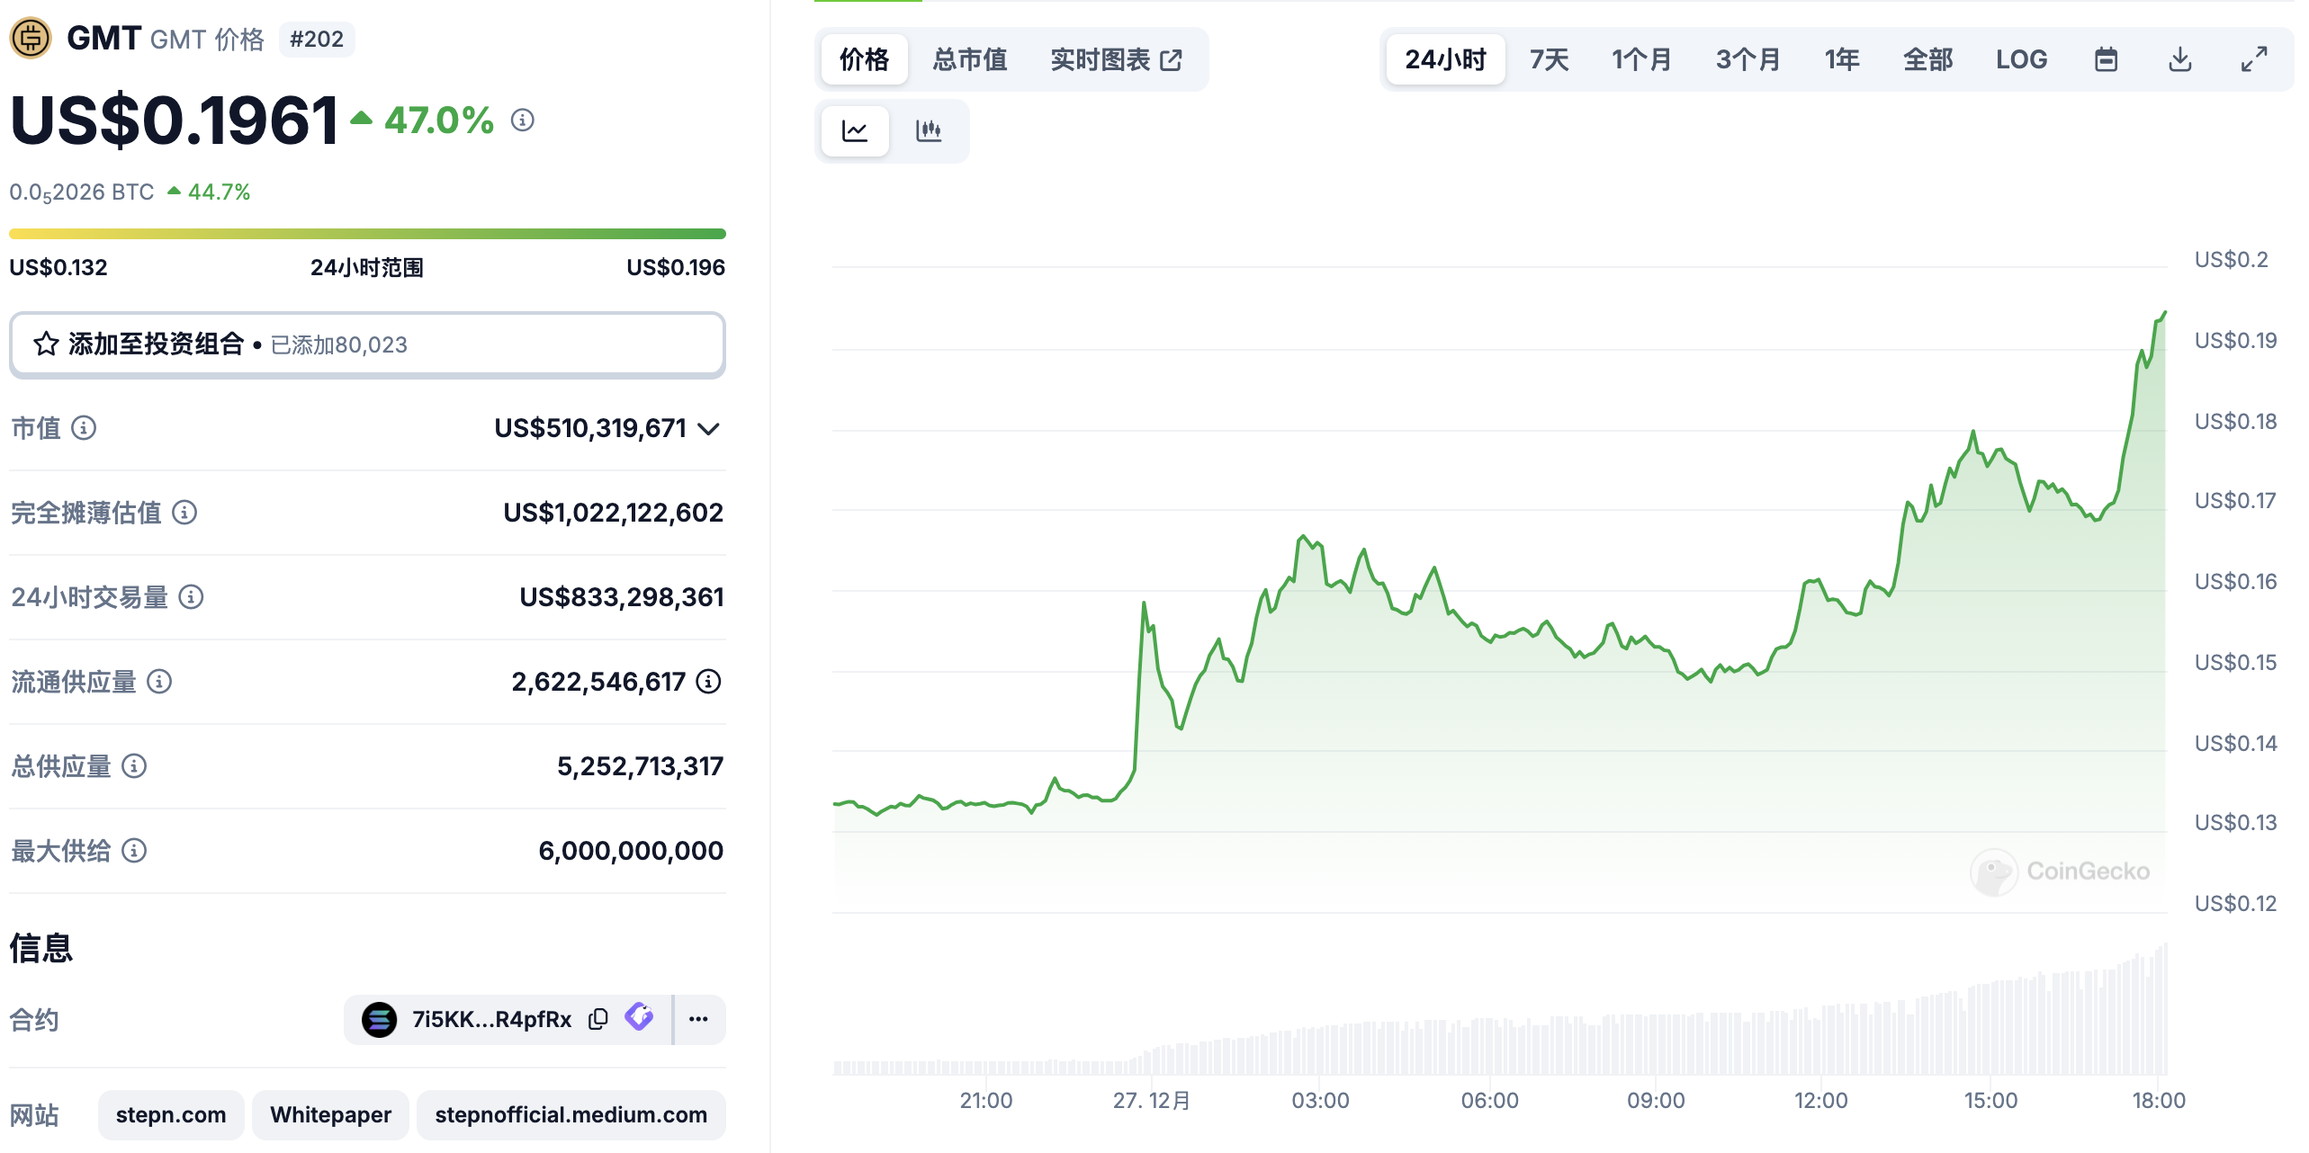Expand chart to fullscreen
2309x1153 pixels.
2253,60
